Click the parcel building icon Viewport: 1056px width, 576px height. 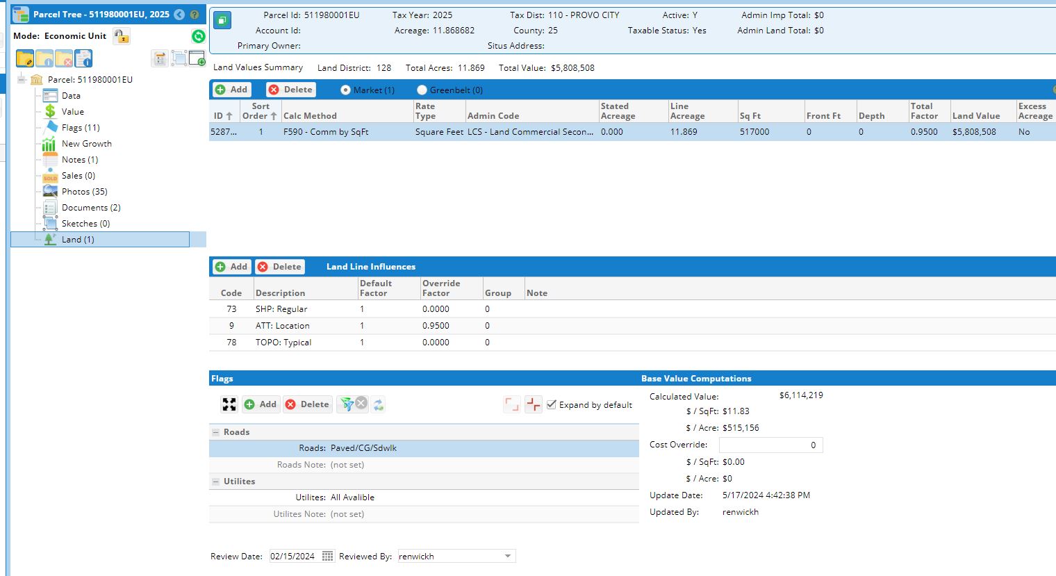37,80
